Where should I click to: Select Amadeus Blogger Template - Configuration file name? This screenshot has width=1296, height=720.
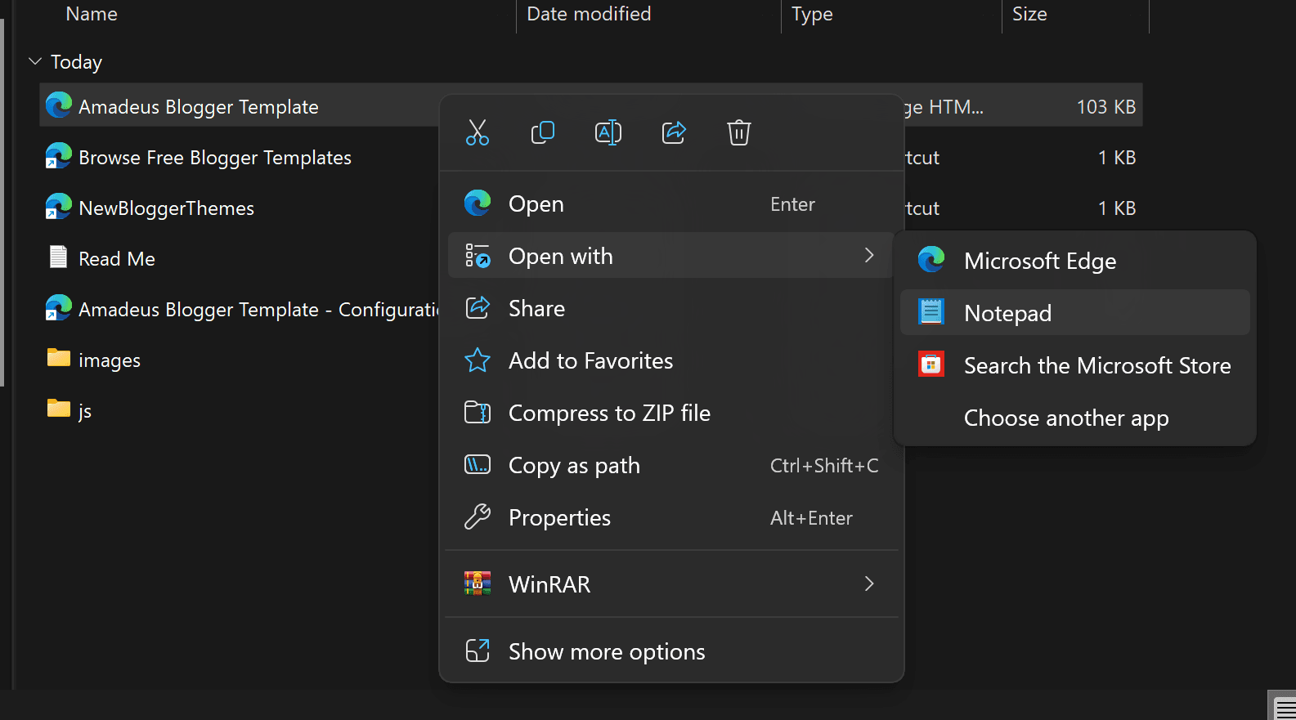[x=259, y=309]
